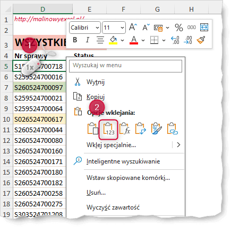This screenshot has width=231, height=227.
Task: Click the Percent Style icon
Action: 178,28
